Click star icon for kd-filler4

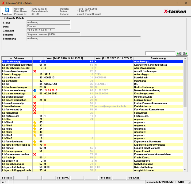pyautogui.click(x=35, y=135)
